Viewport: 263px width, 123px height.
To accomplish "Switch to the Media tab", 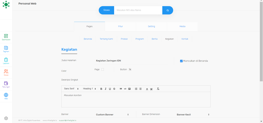I will pos(182,26).
